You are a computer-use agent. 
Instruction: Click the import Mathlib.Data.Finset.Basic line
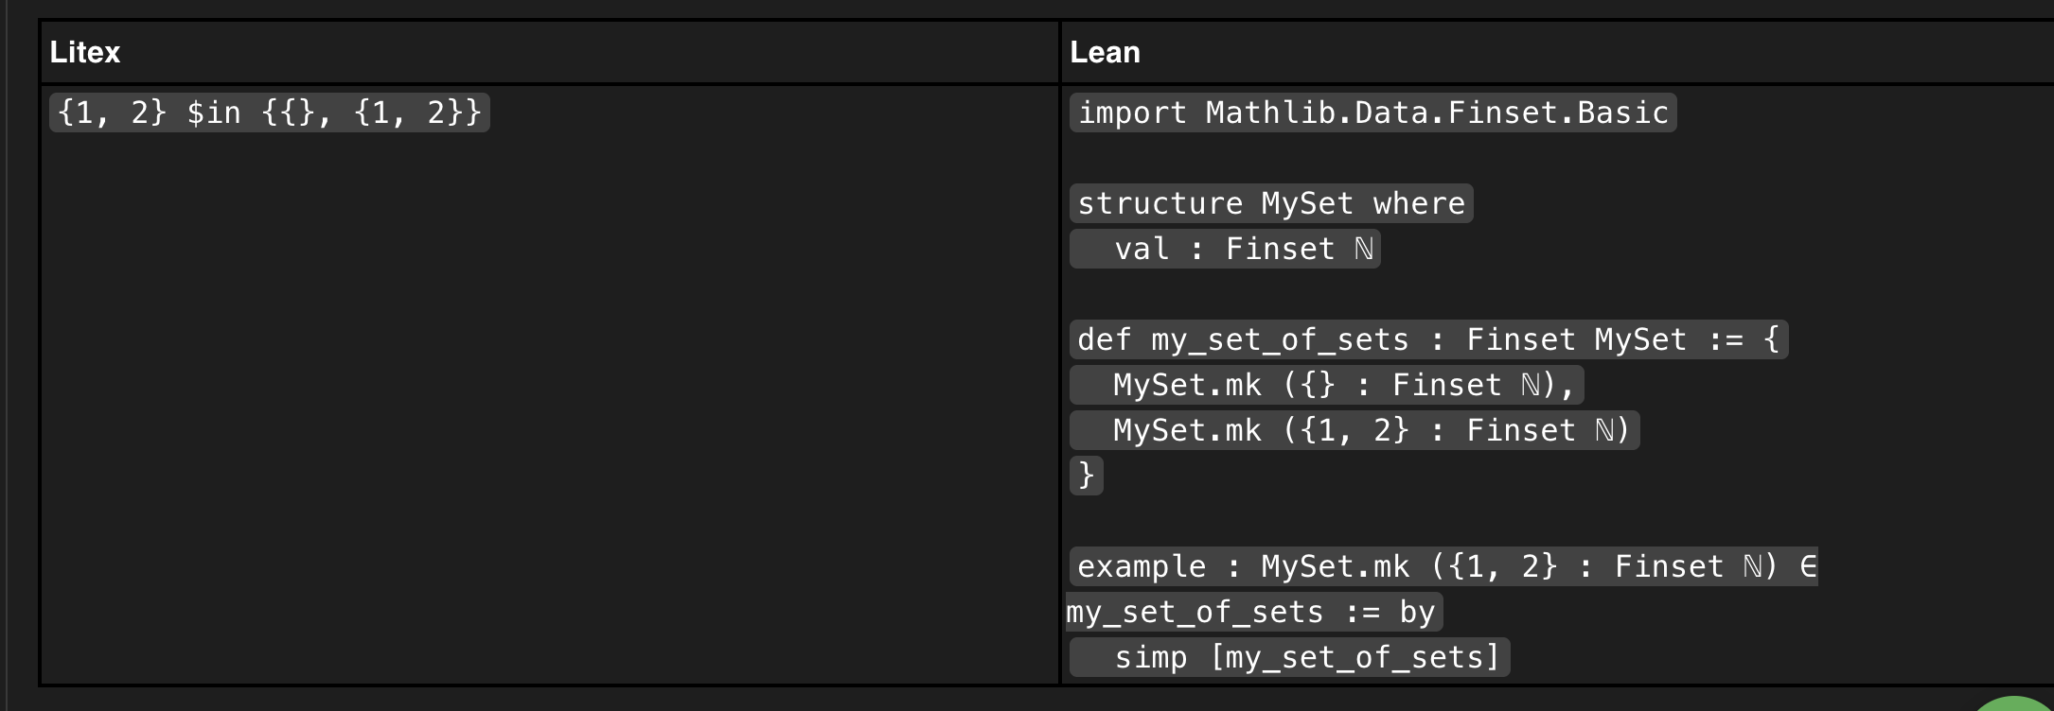(x=1372, y=113)
